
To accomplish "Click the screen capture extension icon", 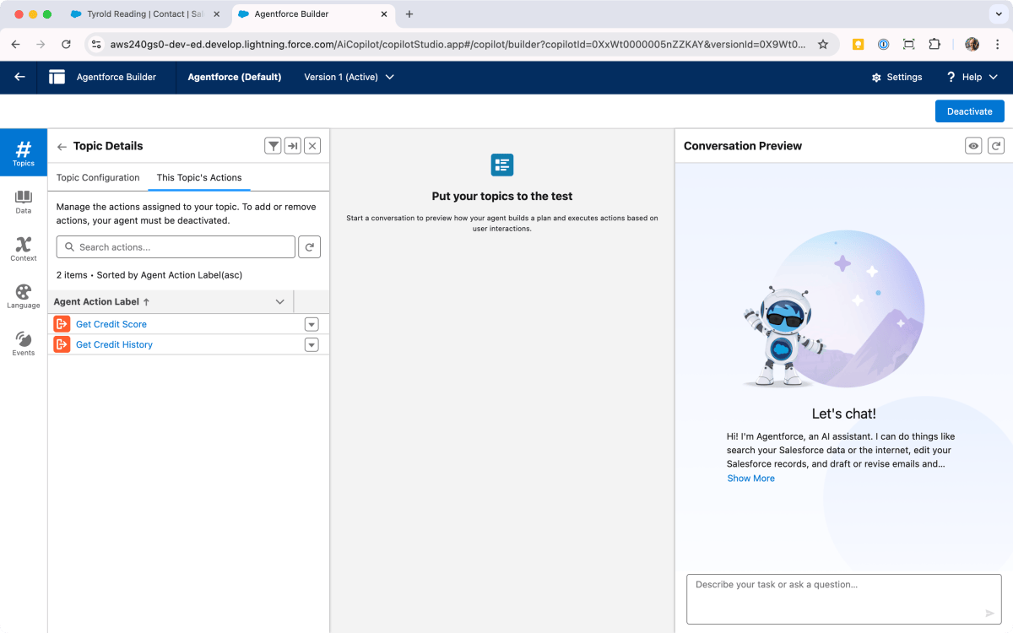I will pos(908,44).
